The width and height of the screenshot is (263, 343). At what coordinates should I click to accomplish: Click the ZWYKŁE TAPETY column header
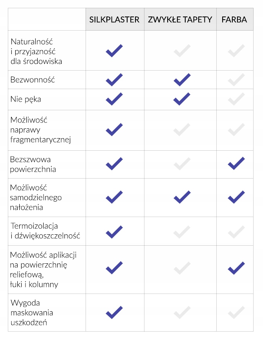pyautogui.click(x=180, y=19)
